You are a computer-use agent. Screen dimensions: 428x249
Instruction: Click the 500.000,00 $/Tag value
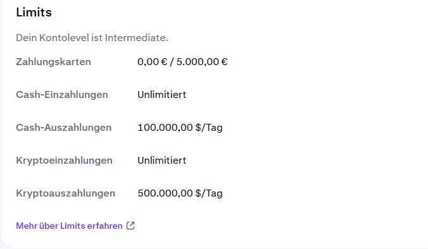click(180, 193)
